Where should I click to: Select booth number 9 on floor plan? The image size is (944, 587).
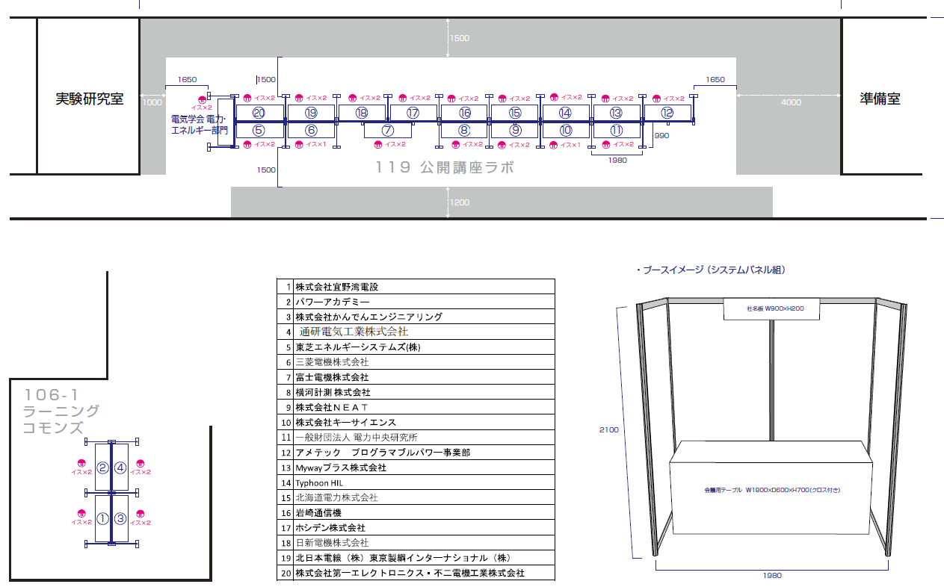515,130
